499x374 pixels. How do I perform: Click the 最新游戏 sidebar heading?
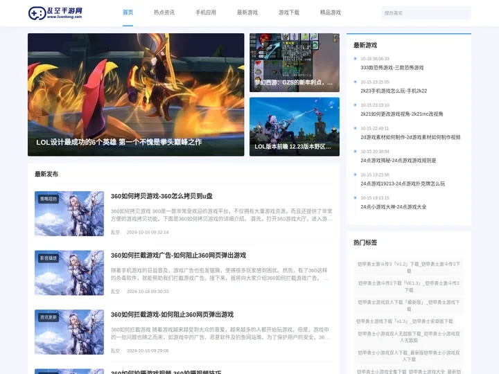click(x=365, y=45)
